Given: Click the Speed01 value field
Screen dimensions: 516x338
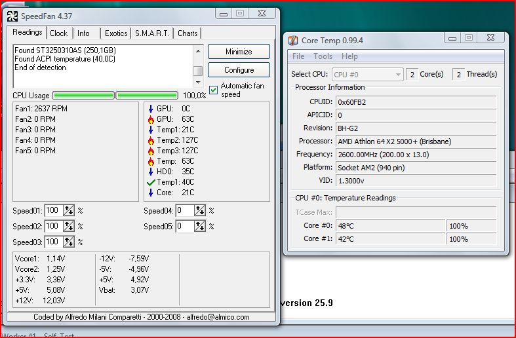Looking at the screenshot, I should coord(54,210).
